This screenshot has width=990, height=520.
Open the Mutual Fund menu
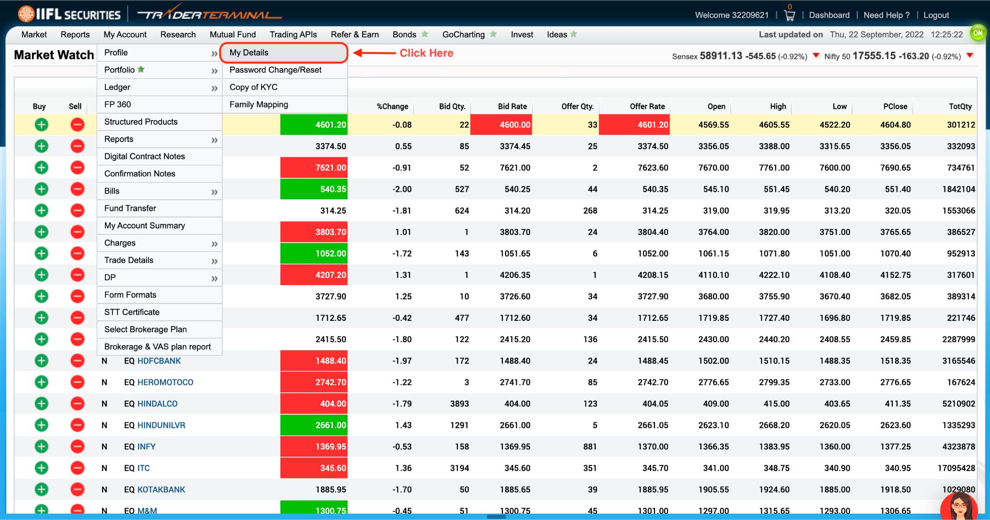coord(233,34)
